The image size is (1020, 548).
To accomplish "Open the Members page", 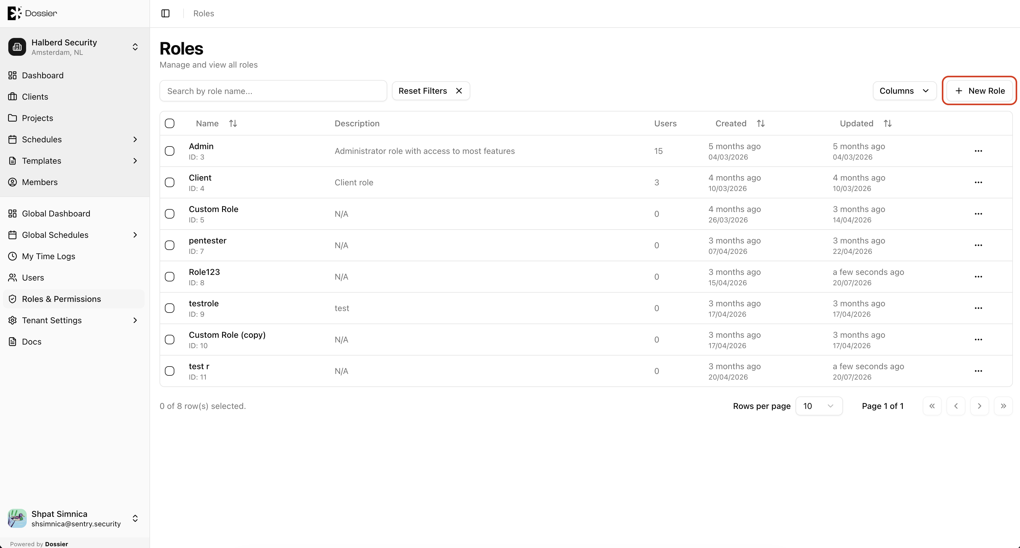I will [x=74, y=182].
